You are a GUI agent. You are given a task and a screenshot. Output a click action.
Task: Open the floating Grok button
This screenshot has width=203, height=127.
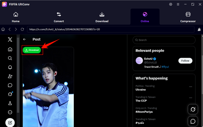193,109
